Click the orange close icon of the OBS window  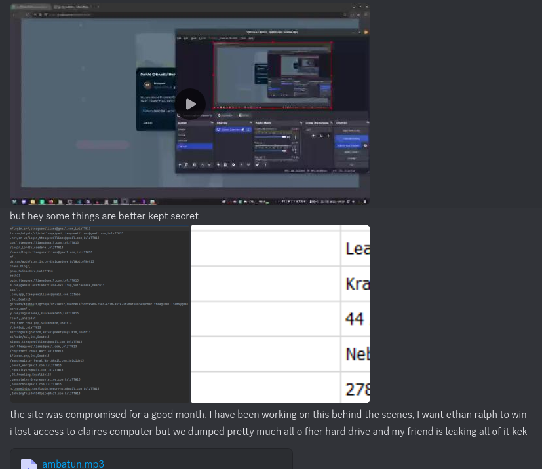[x=364, y=32]
